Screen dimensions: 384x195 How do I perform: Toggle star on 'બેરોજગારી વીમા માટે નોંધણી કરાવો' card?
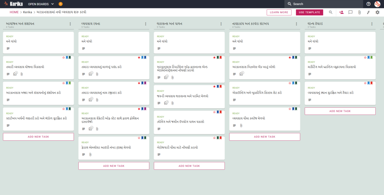point(214,138)
